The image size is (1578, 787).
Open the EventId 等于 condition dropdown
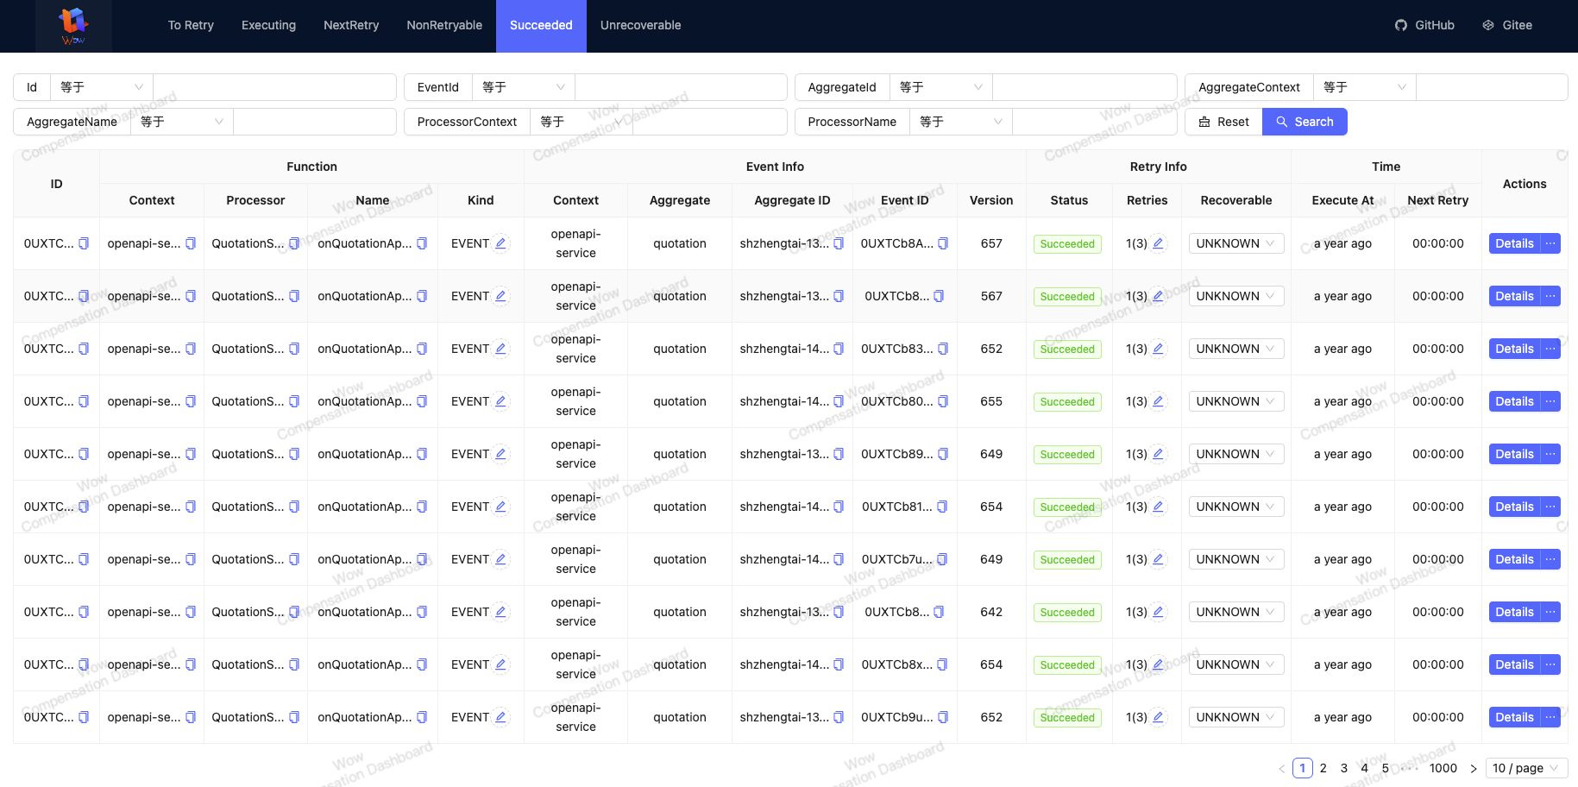pyautogui.click(x=522, y=87)
